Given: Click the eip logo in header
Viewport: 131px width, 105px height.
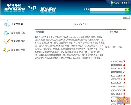Looking at the screenshot, I should [x=32, y=8].
